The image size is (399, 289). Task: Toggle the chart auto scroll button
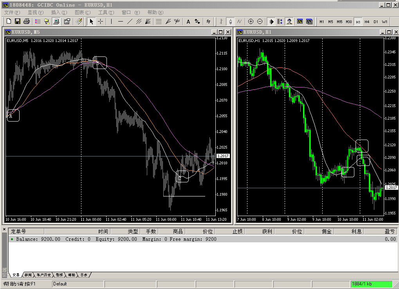coord(271,22)
